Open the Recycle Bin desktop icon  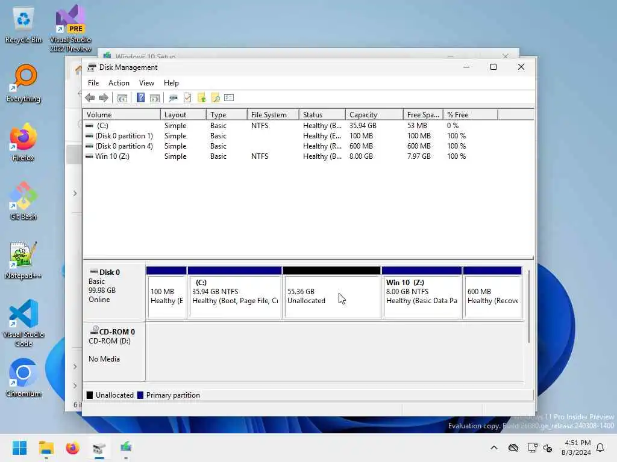(23, 25)
